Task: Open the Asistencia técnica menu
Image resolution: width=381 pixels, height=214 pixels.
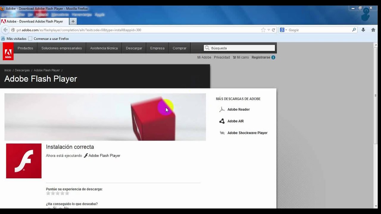Action: (104, 48)
